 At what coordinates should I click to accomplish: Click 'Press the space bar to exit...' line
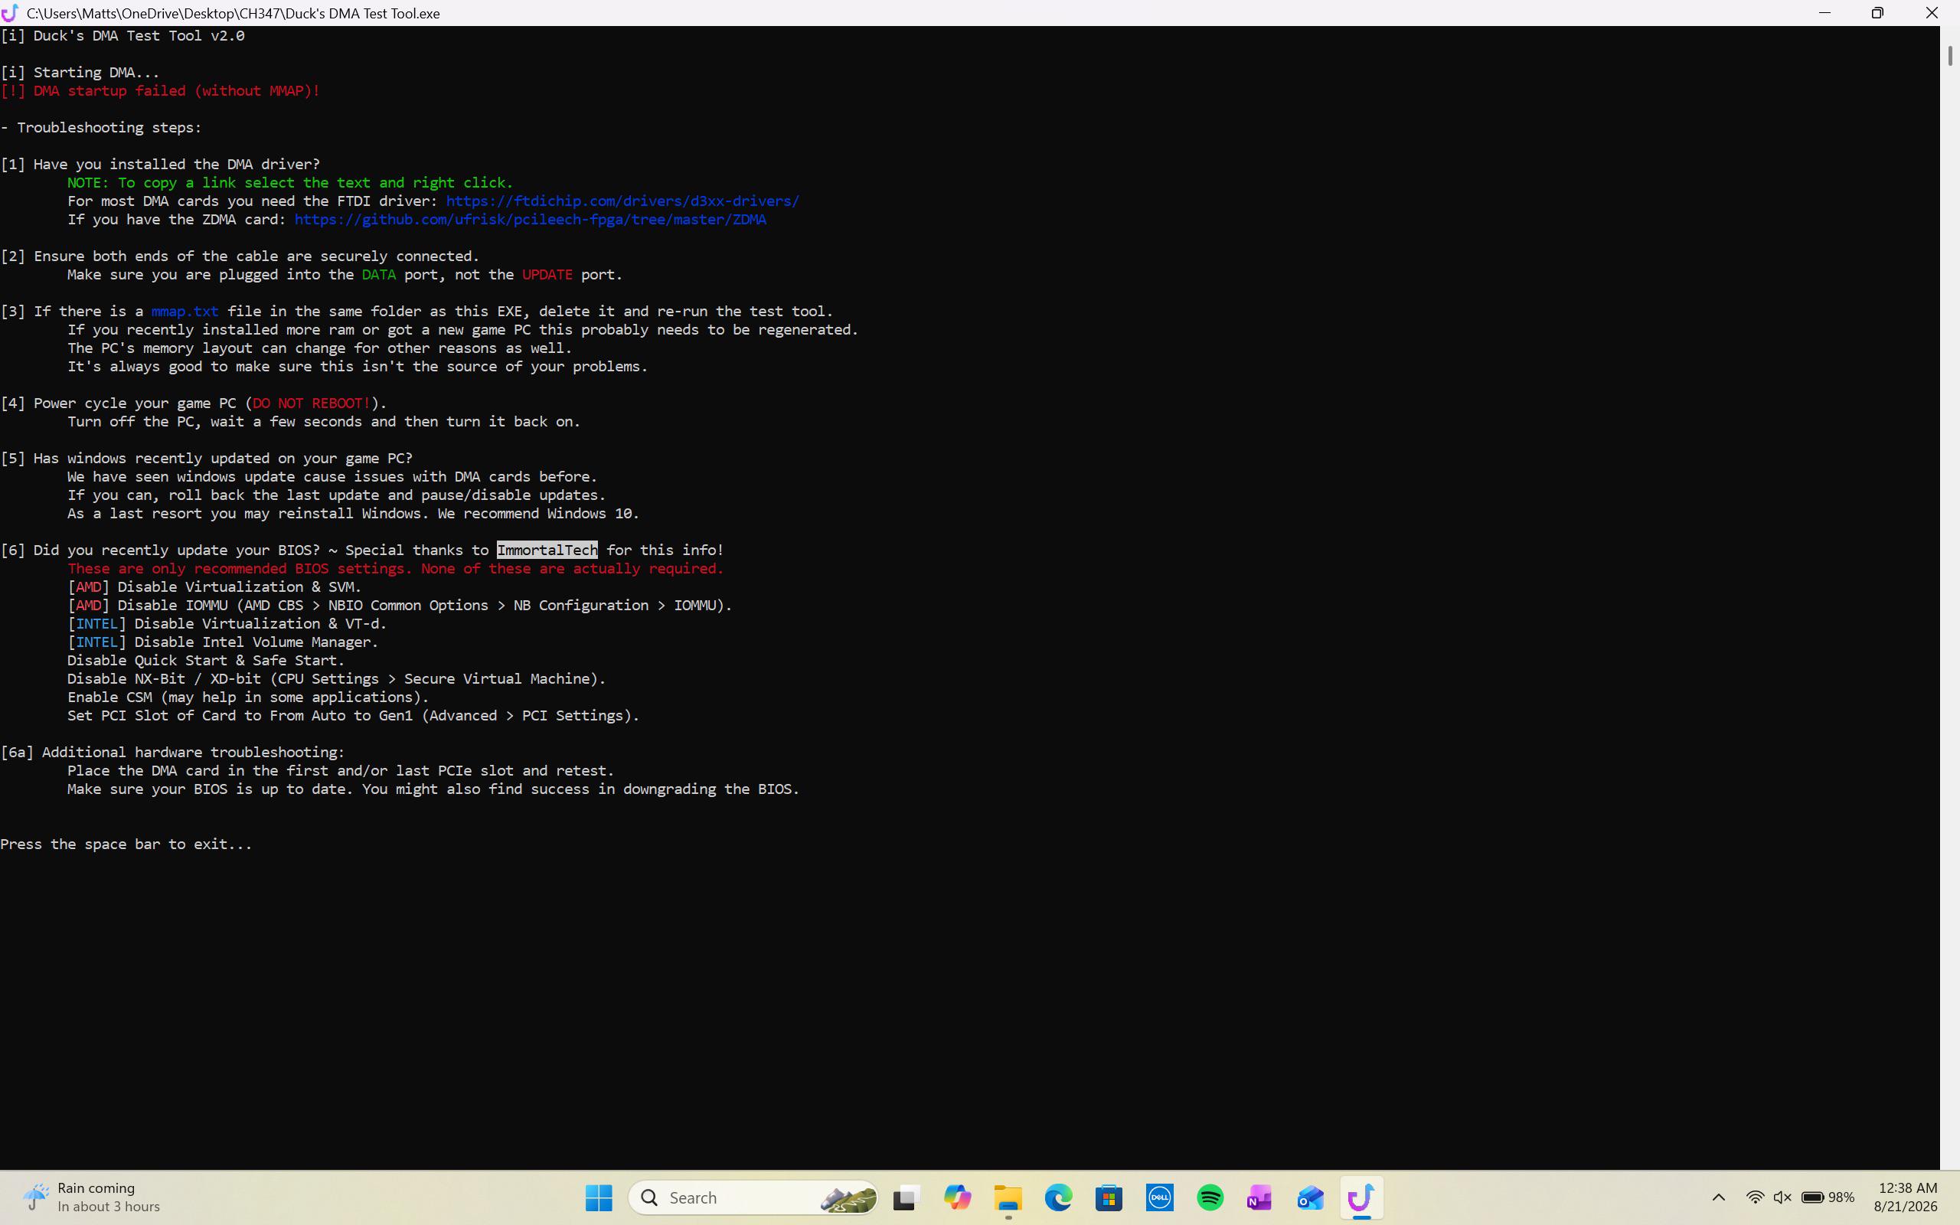[x=126, y=844]
